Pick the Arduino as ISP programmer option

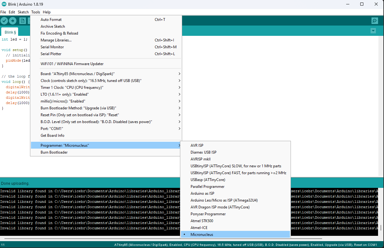pos(202,193)
